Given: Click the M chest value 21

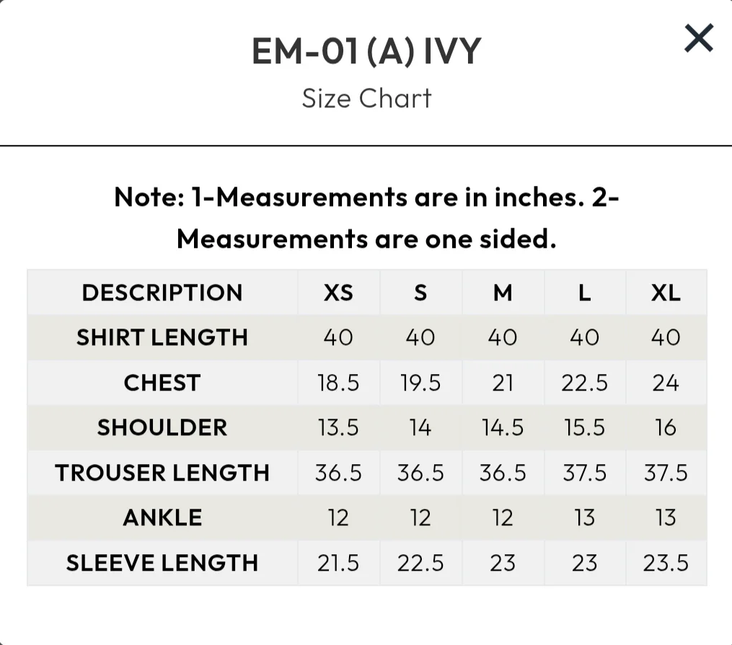Looking at the screenshot, I should tap(503, 383).
